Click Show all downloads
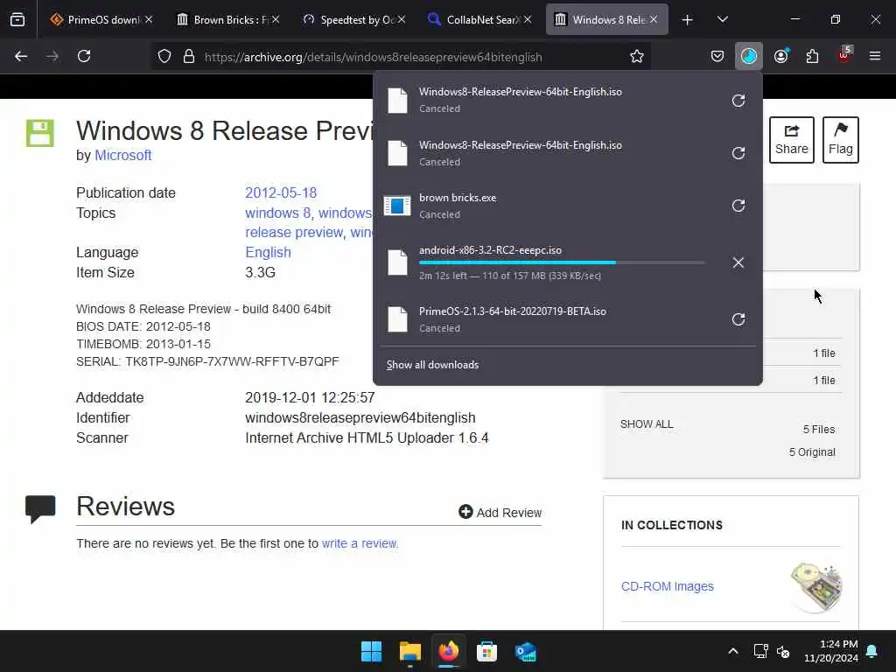This screenshot has width=896, height=672. point(432,365)
